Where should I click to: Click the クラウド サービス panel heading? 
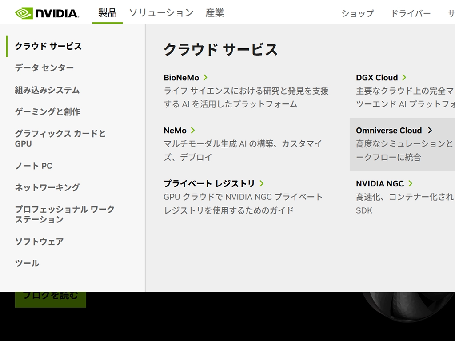220,49
